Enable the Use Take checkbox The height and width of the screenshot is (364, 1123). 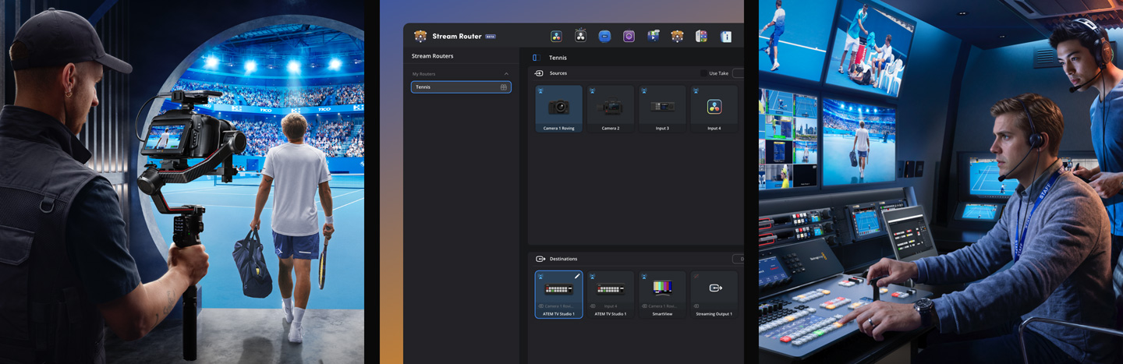click(703, 73)
